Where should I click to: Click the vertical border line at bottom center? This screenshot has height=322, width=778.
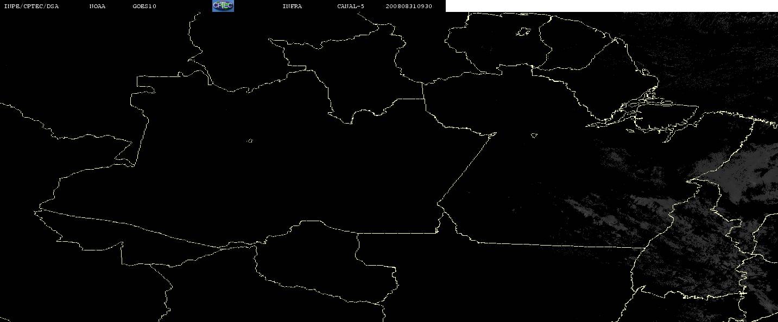(x=357, y=249)
